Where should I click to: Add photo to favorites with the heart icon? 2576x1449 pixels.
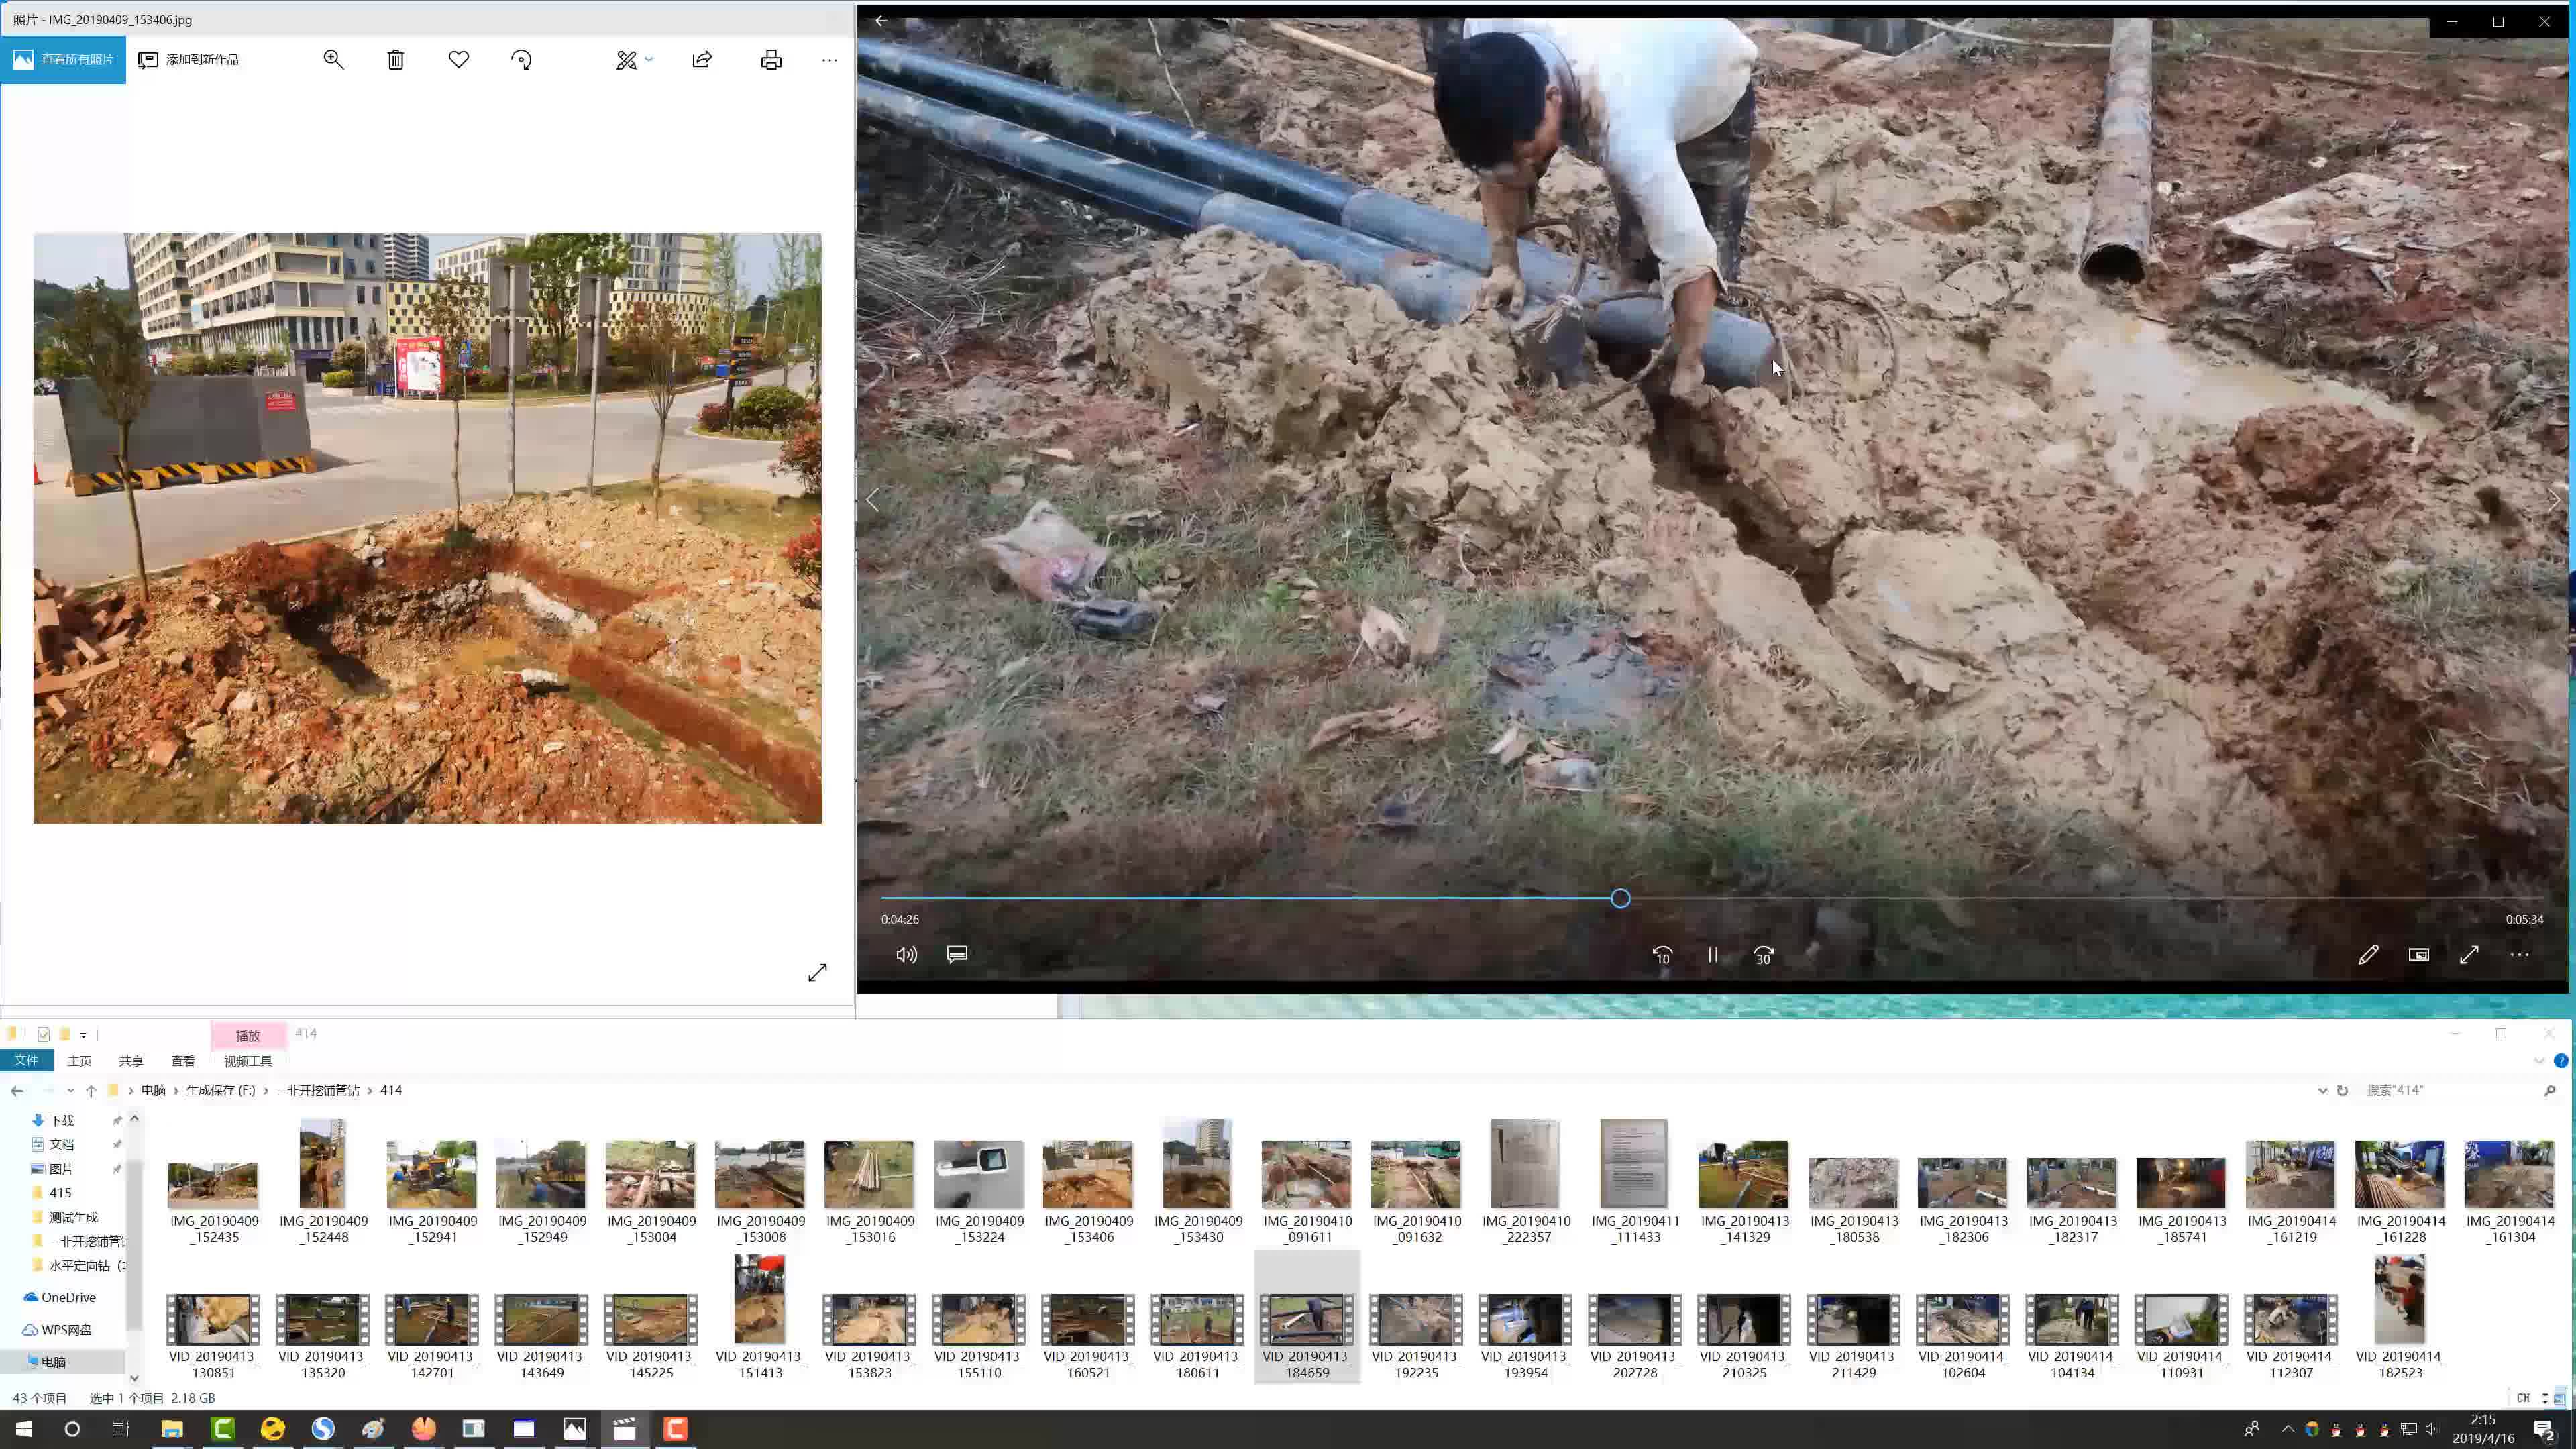coord(459,60)
